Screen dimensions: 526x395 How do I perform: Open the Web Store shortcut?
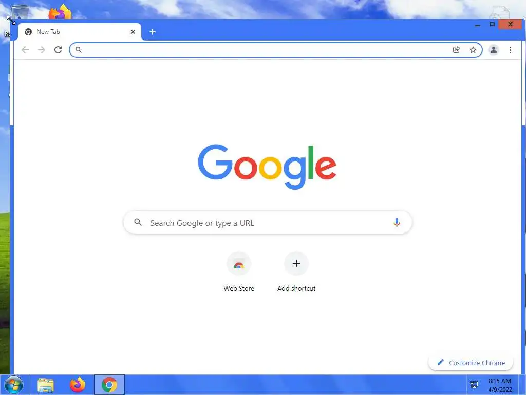coord(239,264)
